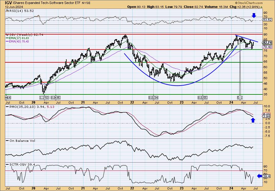Click the Low 79.79 value
Screen dimensions: 275x191
174,7
